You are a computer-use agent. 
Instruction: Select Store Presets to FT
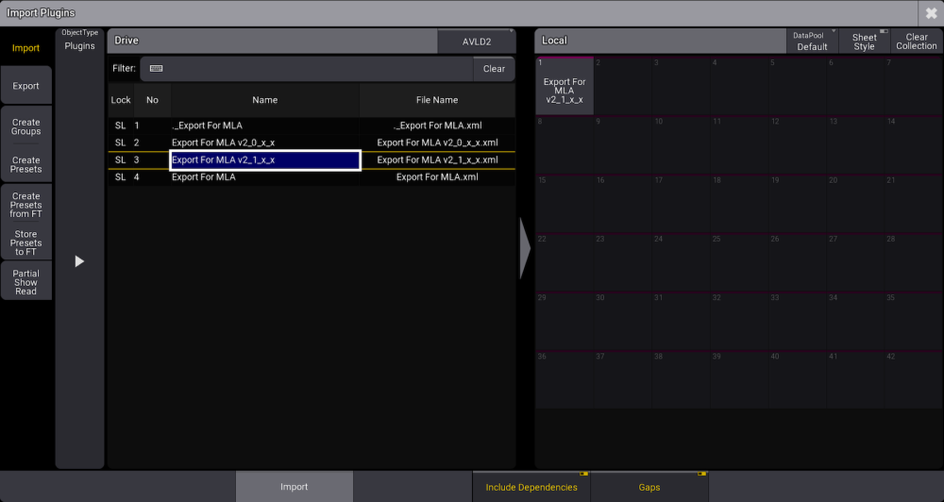coord(25,243)
